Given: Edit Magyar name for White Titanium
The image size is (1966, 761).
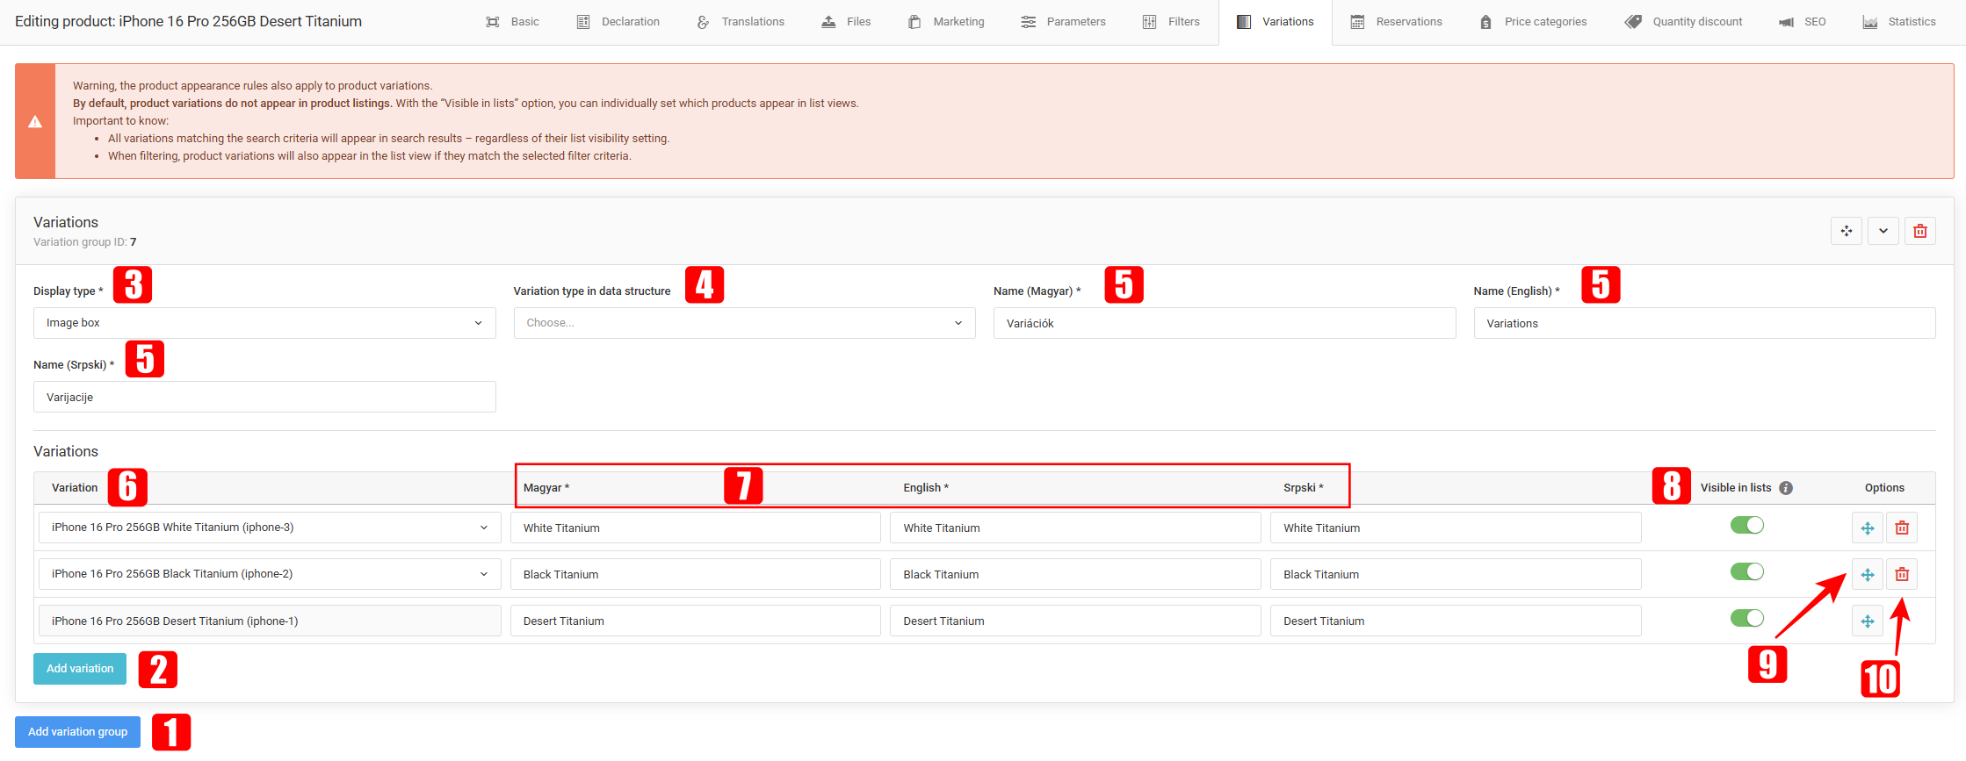Looking at the screenshot, I should 696,528.
